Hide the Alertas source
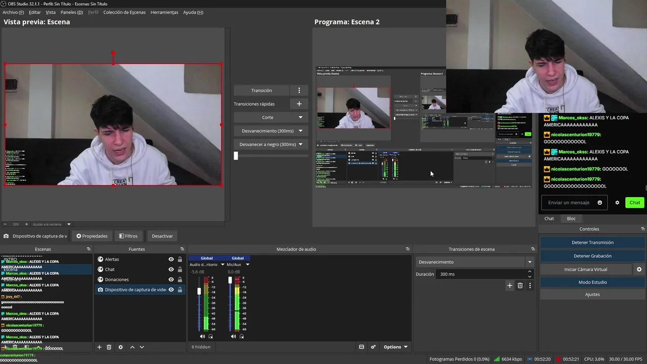This screenshot has height=364, width=647. tap(171, 259)
